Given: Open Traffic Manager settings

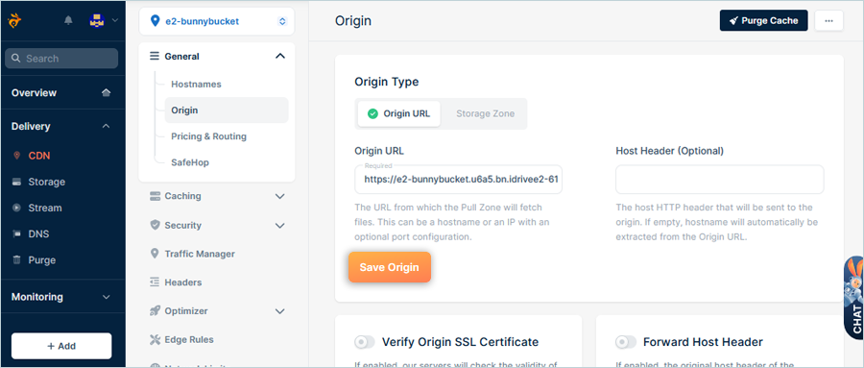Looking at the screenshot, I should point(200,254).
